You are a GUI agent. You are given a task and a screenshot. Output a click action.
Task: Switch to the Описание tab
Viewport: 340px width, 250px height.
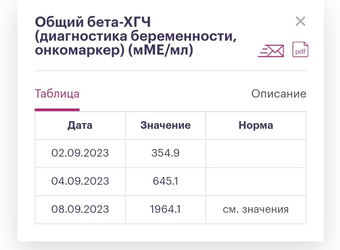(279, 94)
